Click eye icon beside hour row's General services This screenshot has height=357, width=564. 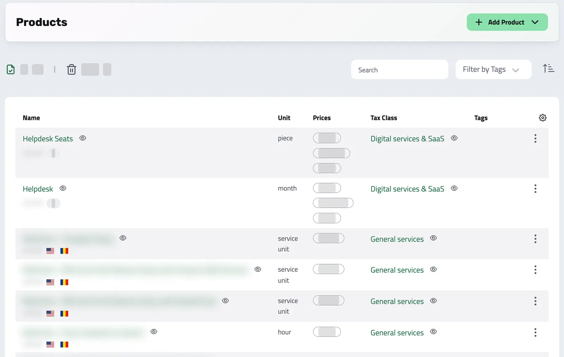click(433, 332)
